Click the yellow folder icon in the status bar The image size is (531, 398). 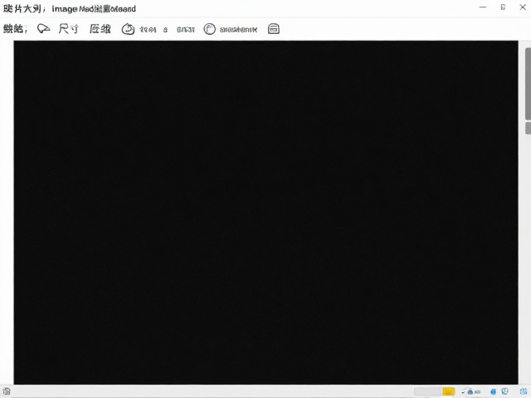click(449, 391)
